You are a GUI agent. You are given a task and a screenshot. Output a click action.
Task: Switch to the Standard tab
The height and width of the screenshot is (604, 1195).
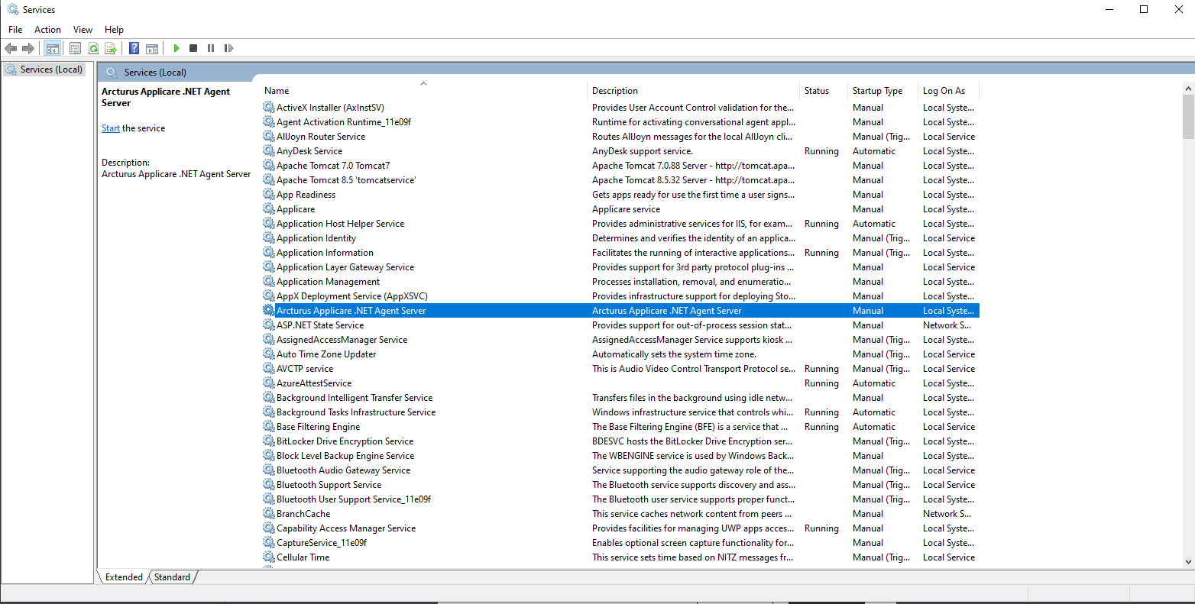pyautogui.click(x=172, y=577)
